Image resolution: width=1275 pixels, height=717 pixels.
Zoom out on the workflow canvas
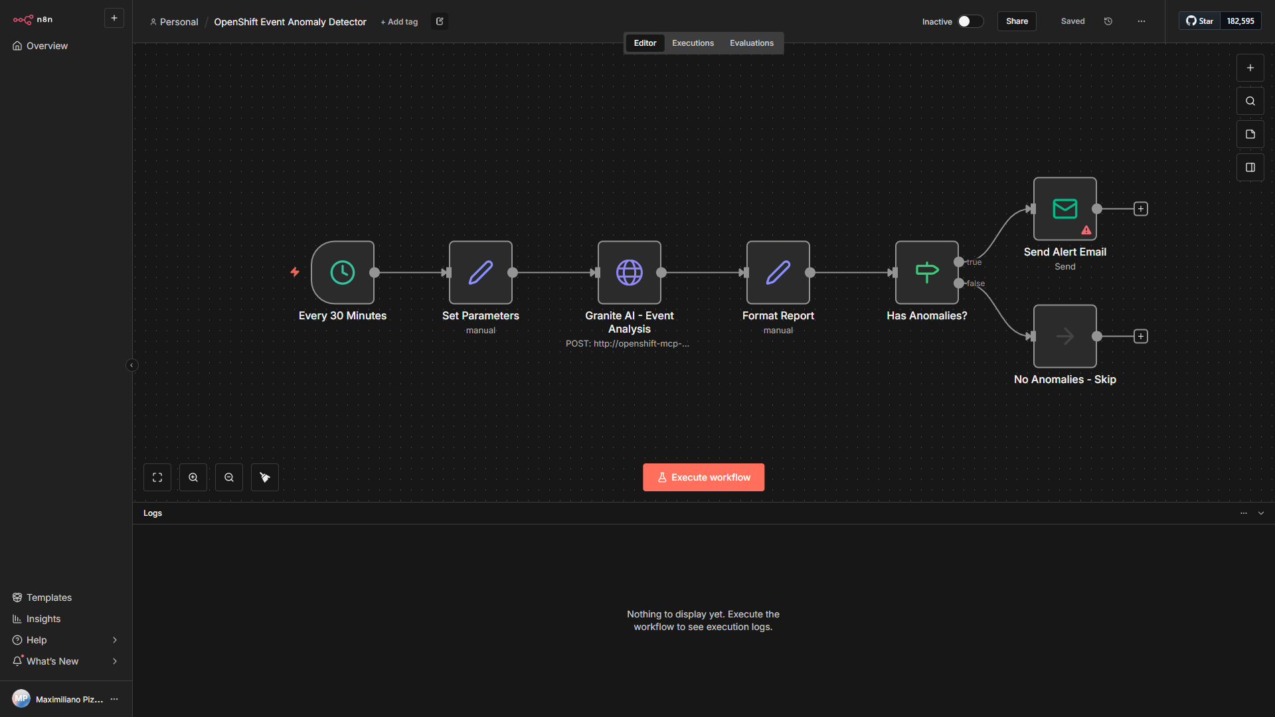pyautogui.click(x=229, y=477)
